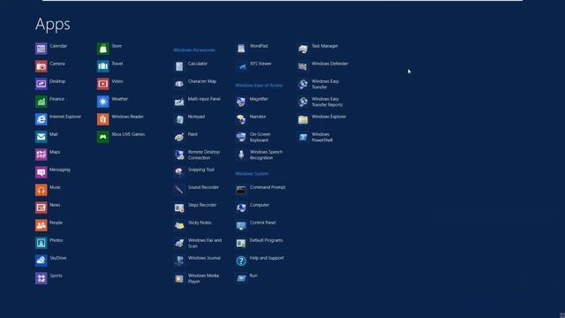Click the "Sticky Notes" label text
Screen dimensions: 565x318
click(200, 223)
